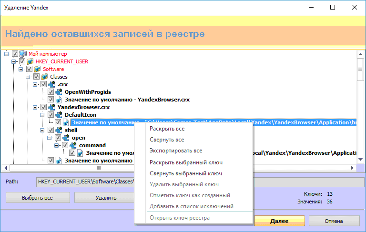This screenshot has height=232, width=366.
Task: Toggle the command key checkbox
Action: [65, 145]
